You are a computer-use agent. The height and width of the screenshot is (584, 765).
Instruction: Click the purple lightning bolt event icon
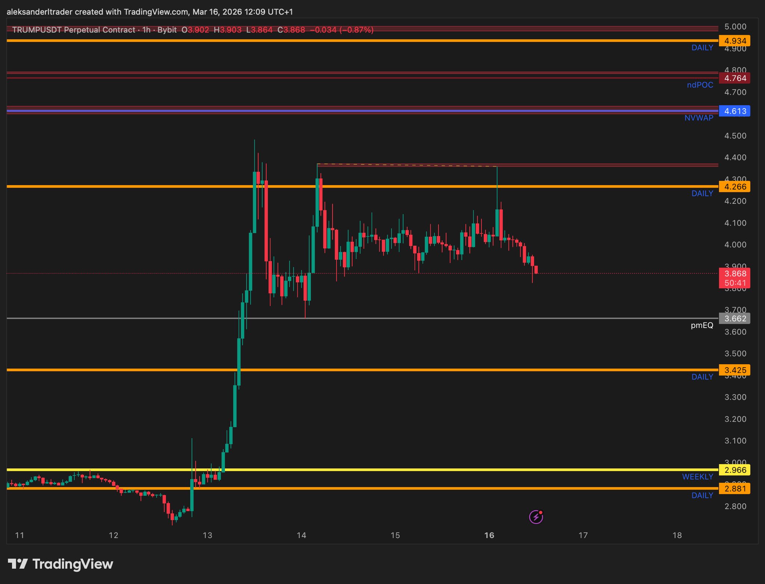[x=536, y=517]
